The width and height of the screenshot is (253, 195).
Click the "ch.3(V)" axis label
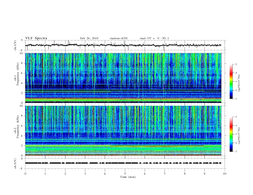tap(15, 163)
